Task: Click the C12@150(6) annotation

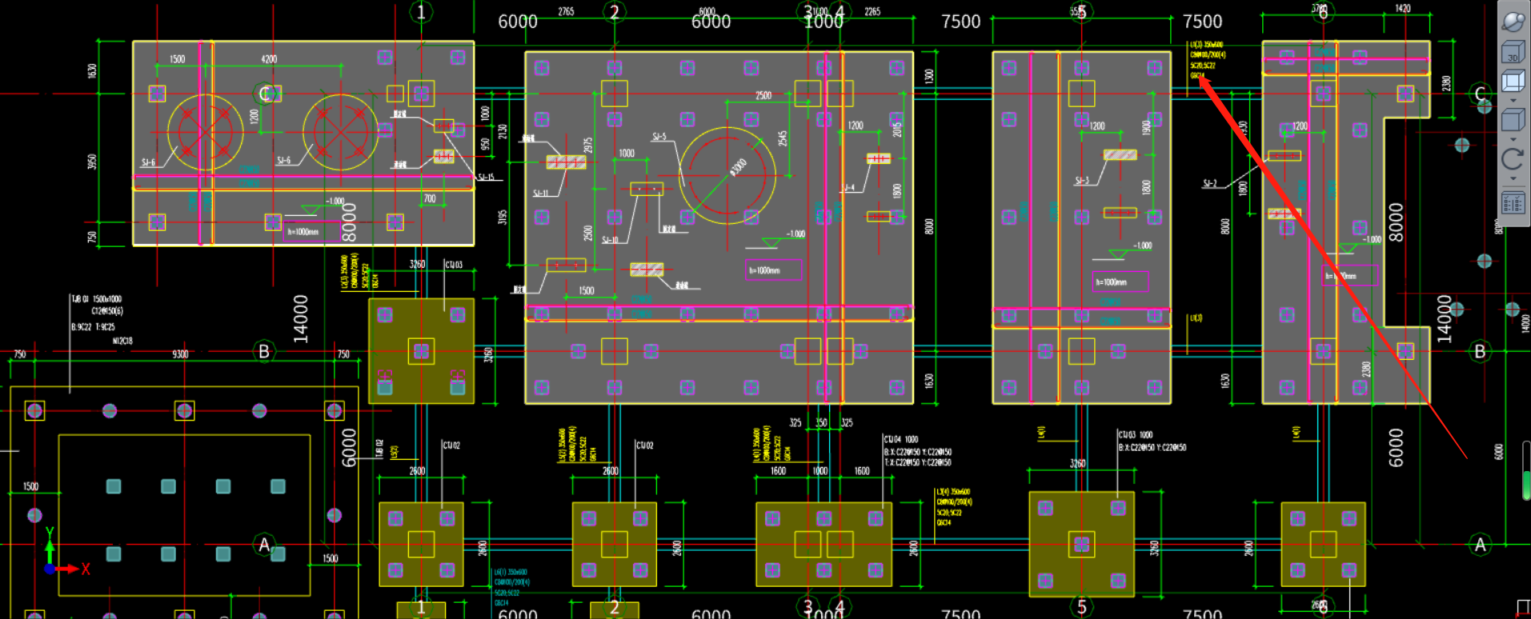Action: click(x=106, y=310)
